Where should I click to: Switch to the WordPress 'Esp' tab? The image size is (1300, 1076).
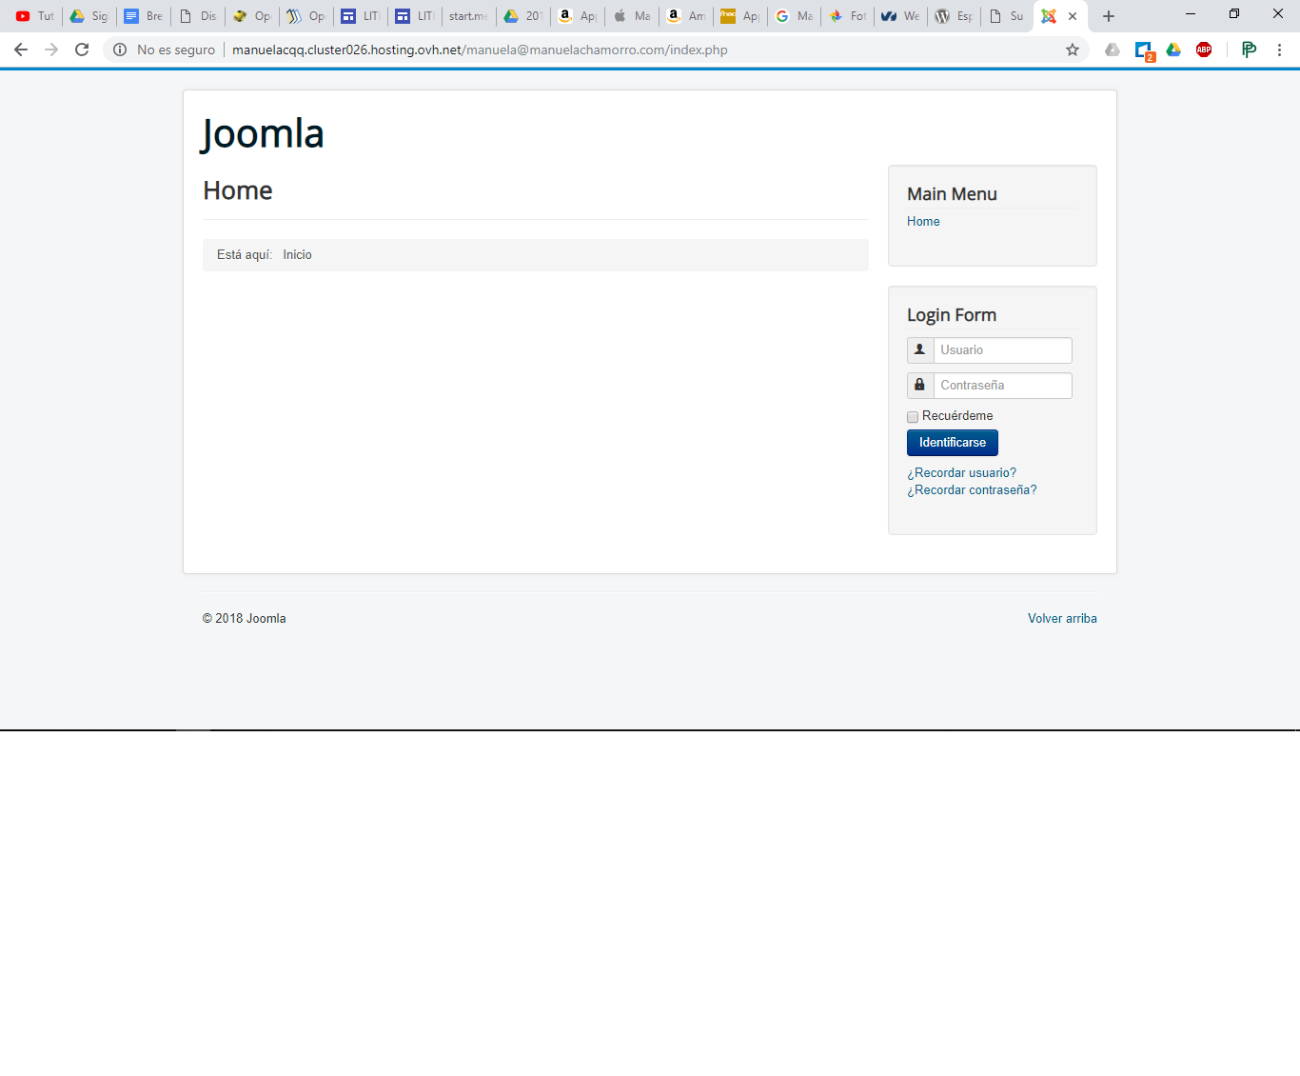click(x=955, y=16)
